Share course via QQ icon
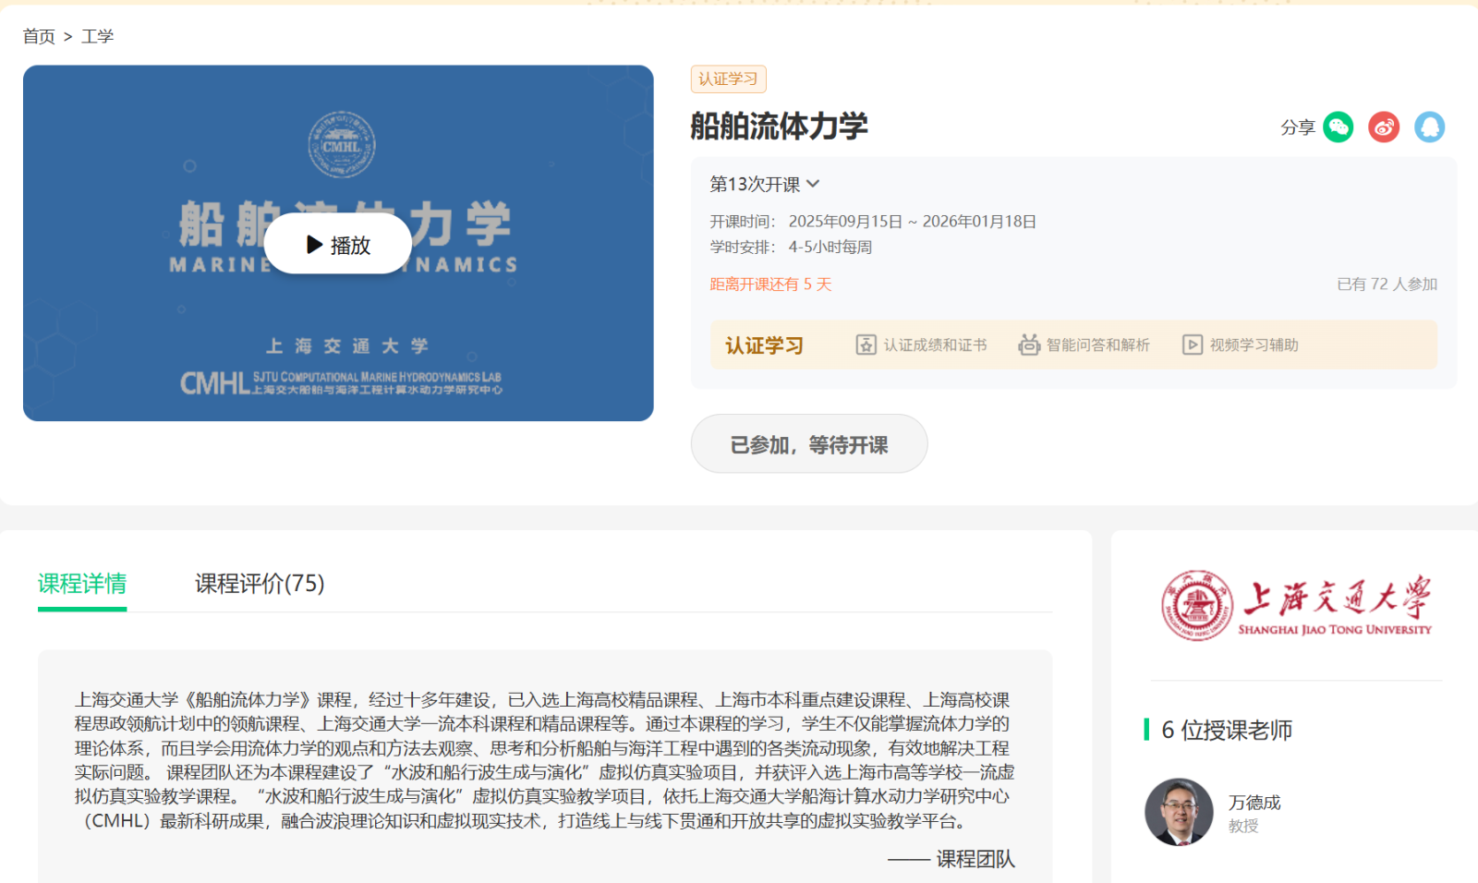This screenshot has height=883, width=1478. point(1429,127)
